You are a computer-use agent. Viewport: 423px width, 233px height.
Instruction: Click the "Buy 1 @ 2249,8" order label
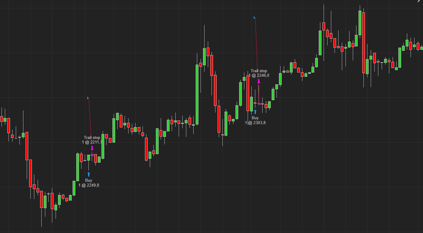point(89,183)
